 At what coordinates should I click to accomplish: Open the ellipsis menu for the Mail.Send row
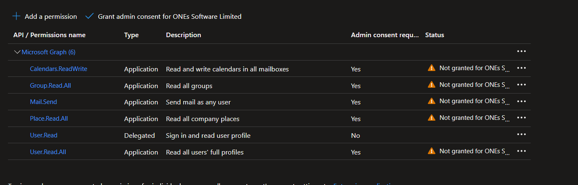[x=521, y=101]
